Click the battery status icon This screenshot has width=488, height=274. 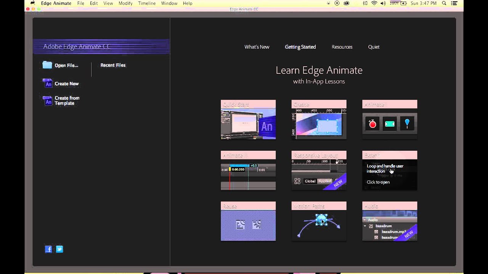click(x=405, y=3)
